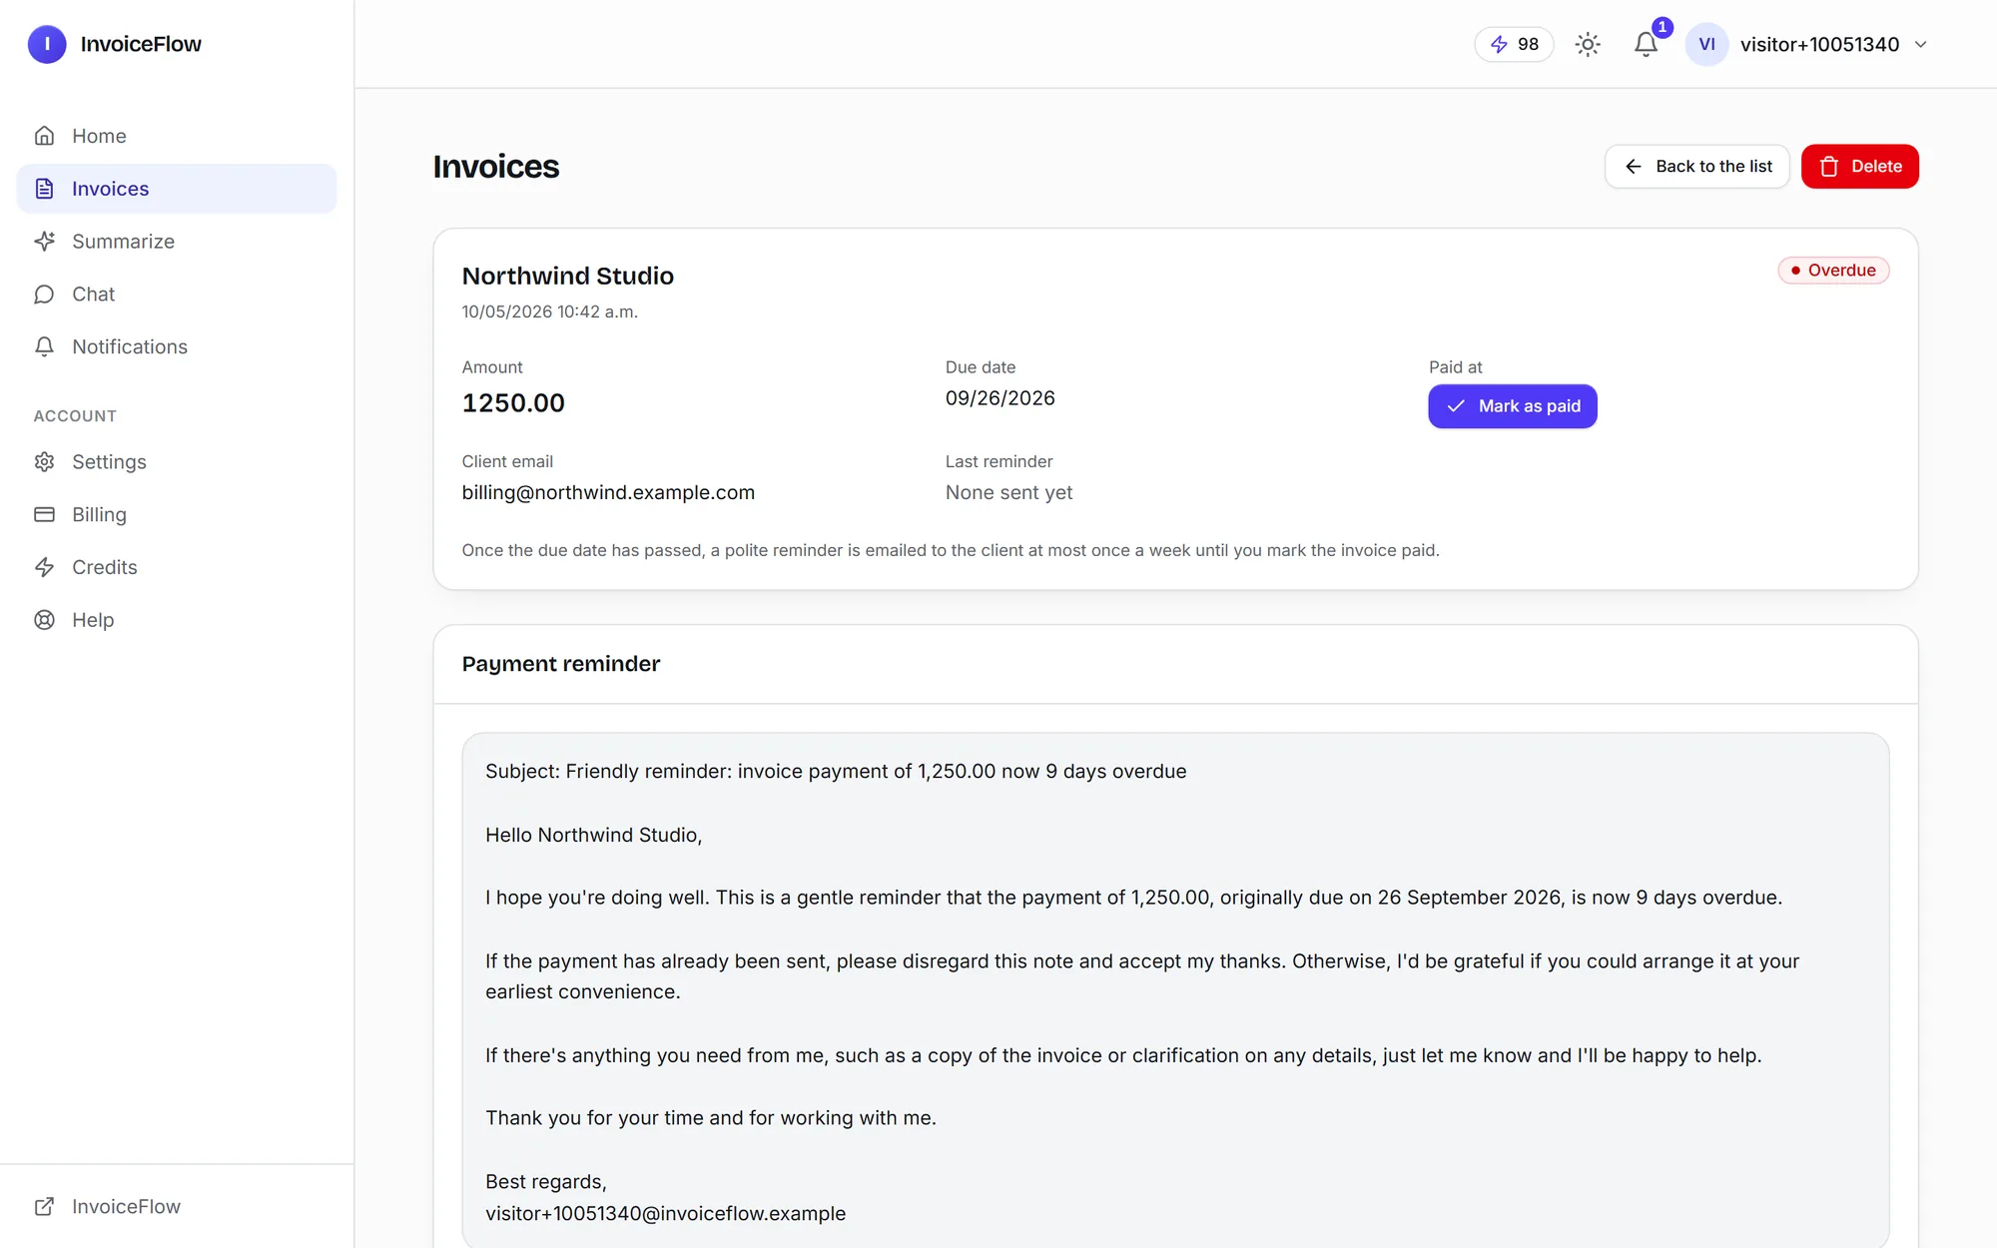
Task: Delete this invoice
Action: click(x=1859, y=167)
